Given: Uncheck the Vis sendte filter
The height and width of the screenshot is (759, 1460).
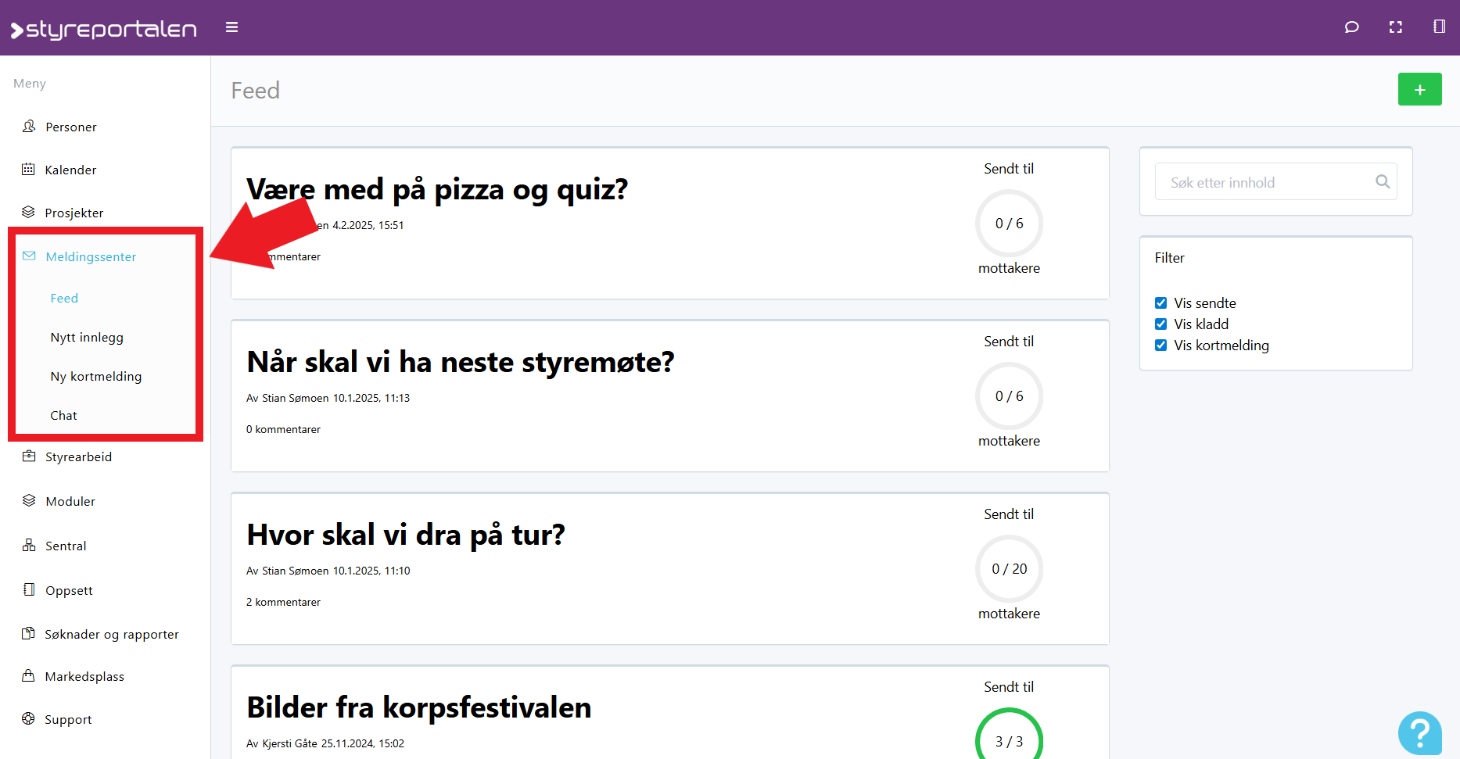Looking at the screenshot, I should 1161,303.
